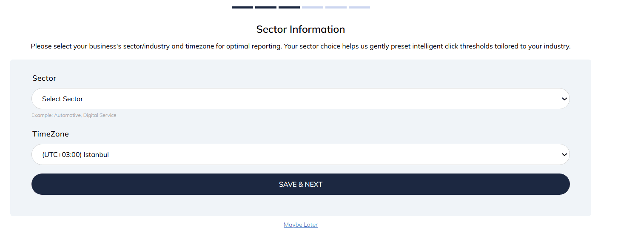
Task: Select the fifth progress step segment
Action: pyautogui.click(x=336, y=7)
